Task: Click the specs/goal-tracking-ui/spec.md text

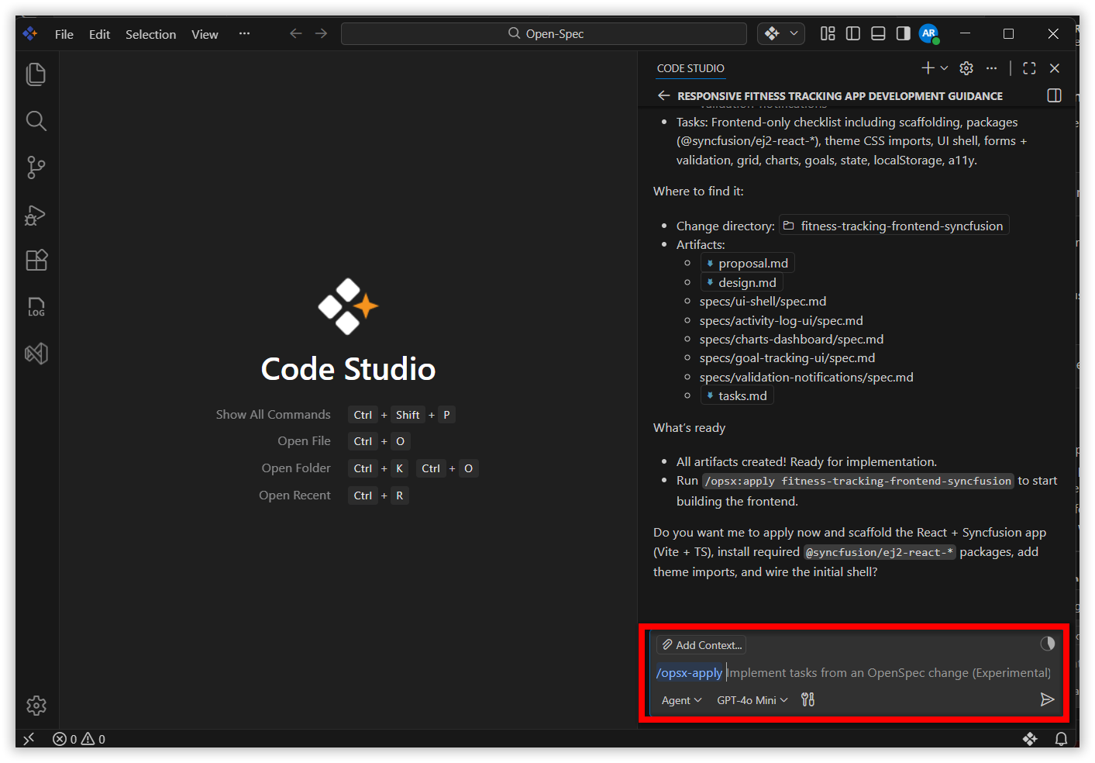Action: [x=787, y=358]
